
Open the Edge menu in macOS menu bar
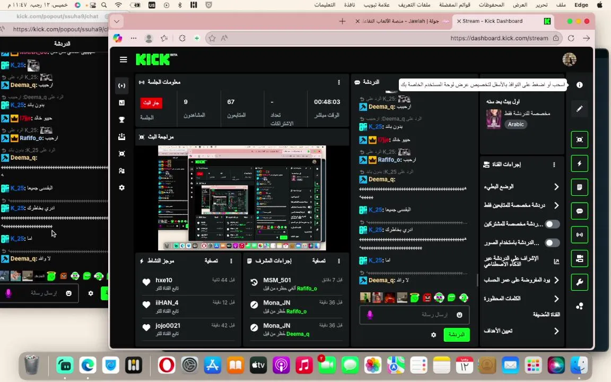coord(581,5)
